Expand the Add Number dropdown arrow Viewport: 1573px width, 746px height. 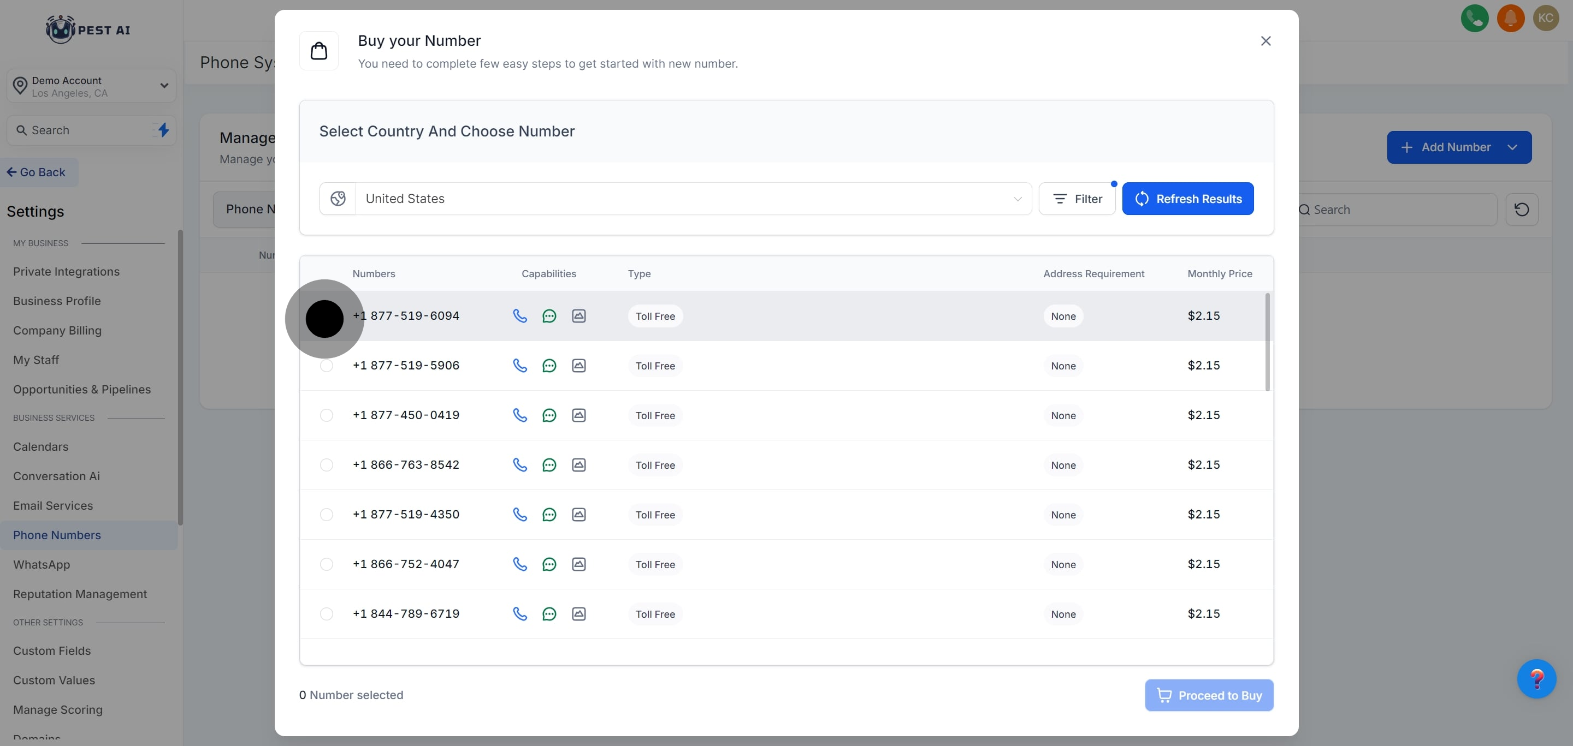coord(1512,147)
